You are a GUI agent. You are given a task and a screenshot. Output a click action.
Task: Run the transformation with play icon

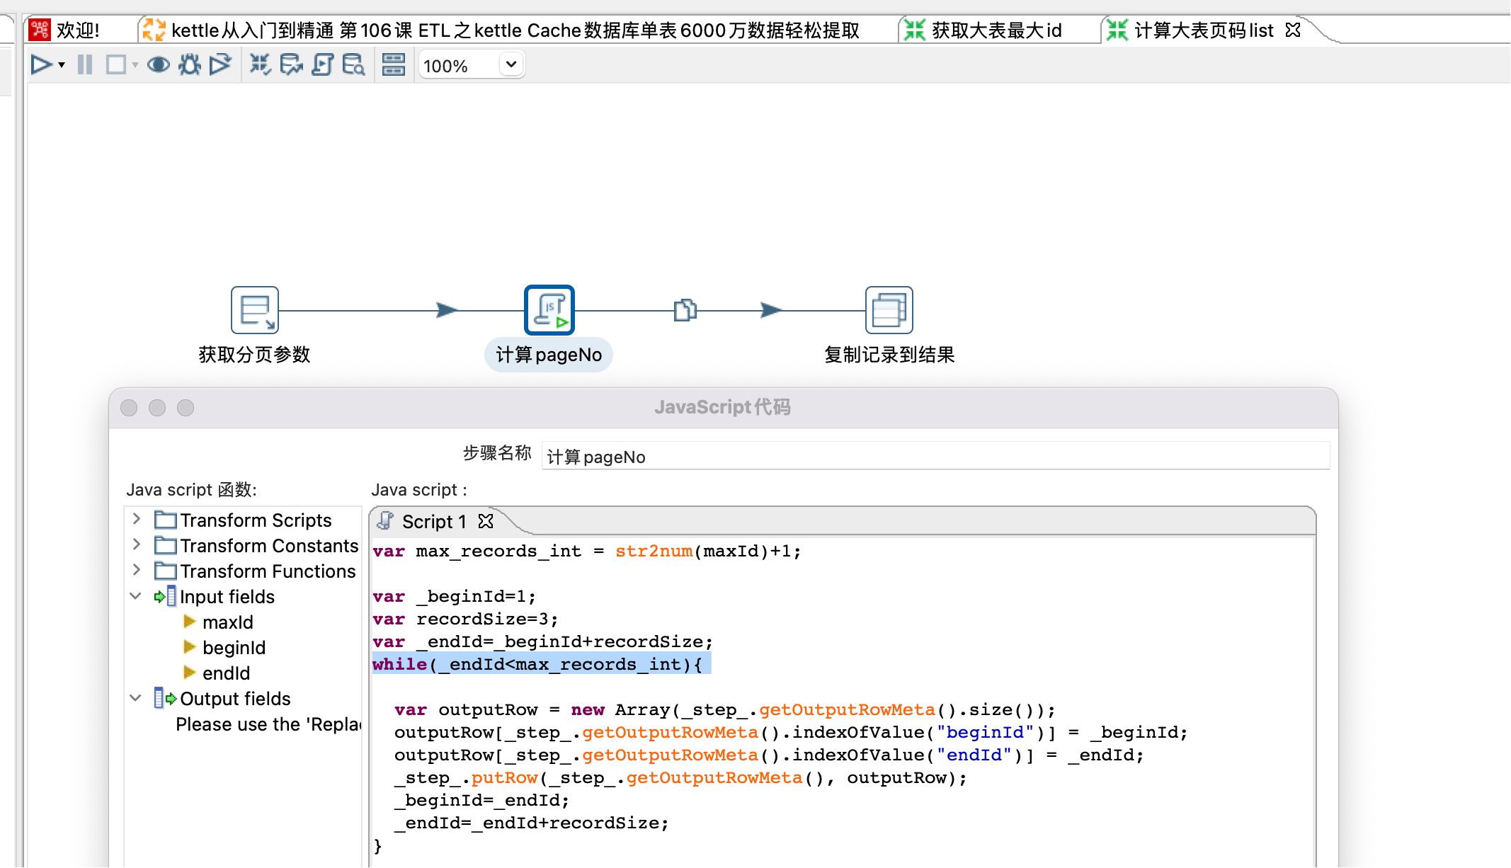click(x=41, y=65)
